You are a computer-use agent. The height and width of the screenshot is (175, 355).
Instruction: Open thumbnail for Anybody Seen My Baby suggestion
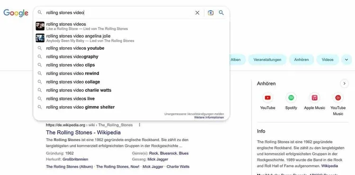tap(40, 38)
